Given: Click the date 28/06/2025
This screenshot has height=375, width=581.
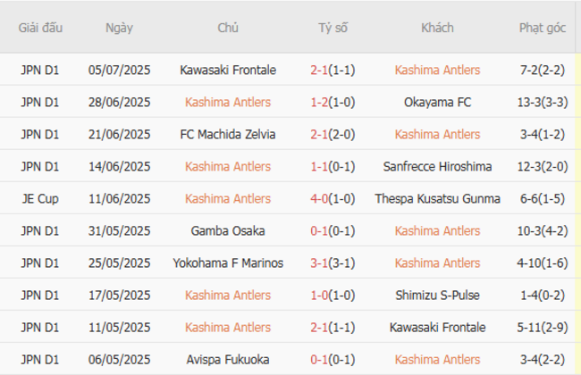Looking at the screenshot, I should [119, 102].
